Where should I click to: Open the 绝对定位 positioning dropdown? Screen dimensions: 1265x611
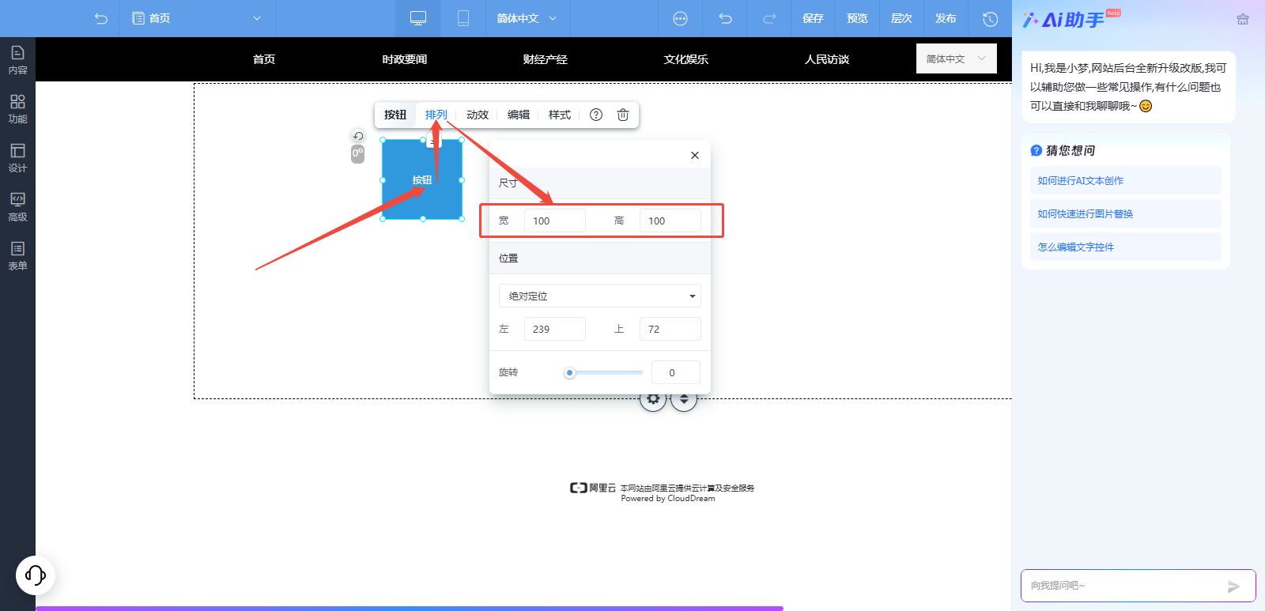[600, 296]
